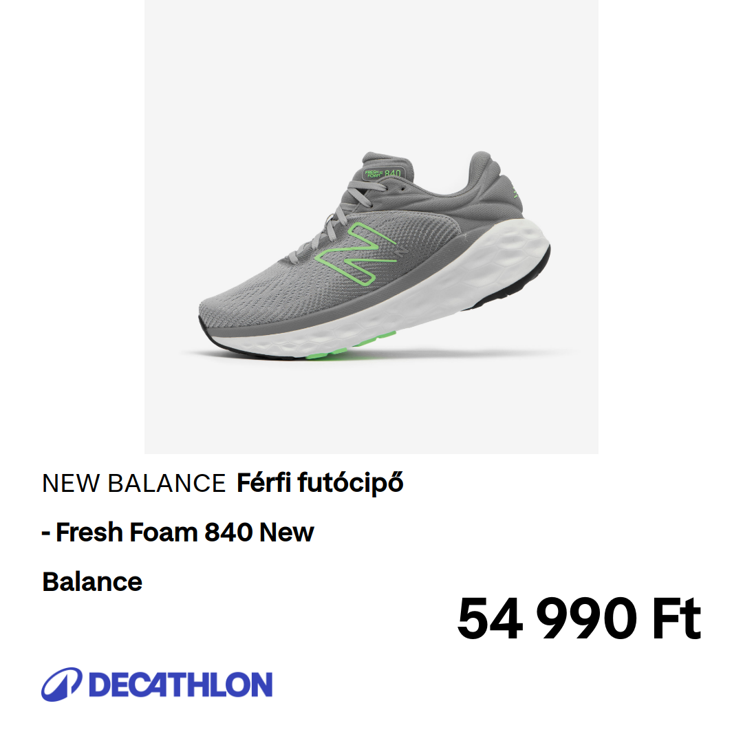743x743 pixels.
Task: Open the Férfi futócipő product title
Action: 320,484
